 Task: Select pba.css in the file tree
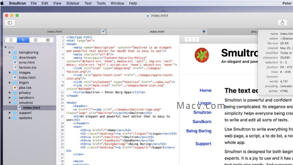tap(25, 88)
